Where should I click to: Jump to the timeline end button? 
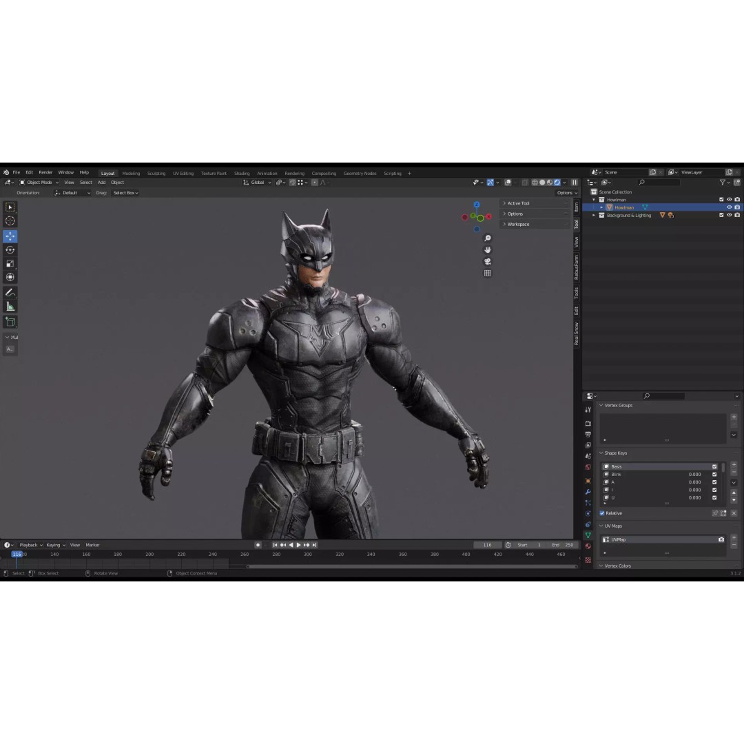click(315, 545)
